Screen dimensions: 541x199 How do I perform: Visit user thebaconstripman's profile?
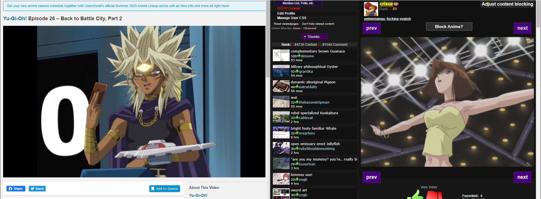(314, 102)
